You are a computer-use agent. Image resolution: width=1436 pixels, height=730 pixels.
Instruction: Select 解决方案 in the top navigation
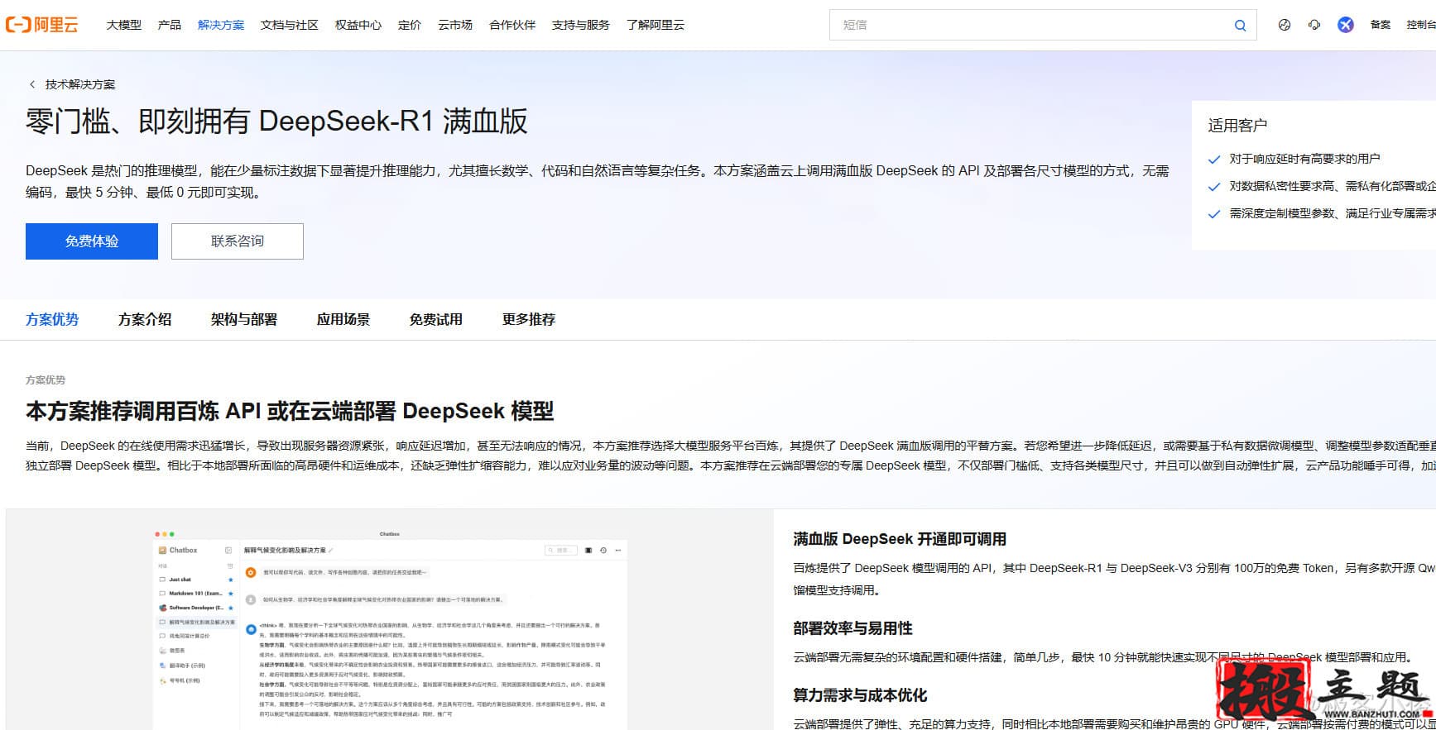pos(221,25)
